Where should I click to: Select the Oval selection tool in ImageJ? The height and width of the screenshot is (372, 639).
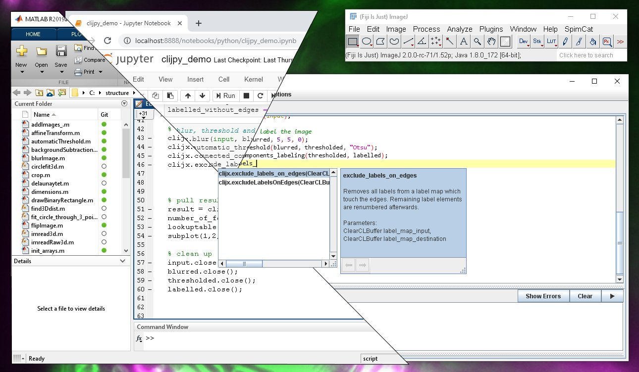pyautogui.click(x=367, y=42)
